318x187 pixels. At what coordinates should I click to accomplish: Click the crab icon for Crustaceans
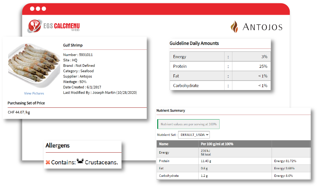pyautogui.click(x=80, y=162)
